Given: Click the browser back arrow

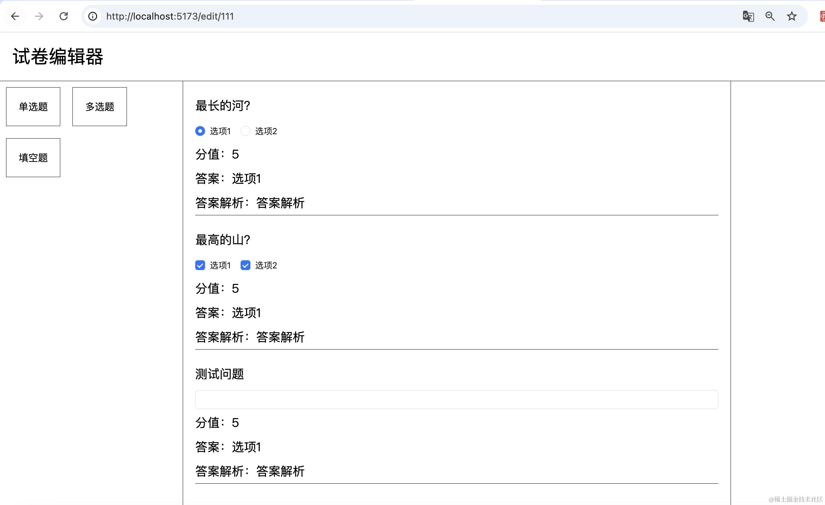Looking at the screenshot, I should point(15,16).
